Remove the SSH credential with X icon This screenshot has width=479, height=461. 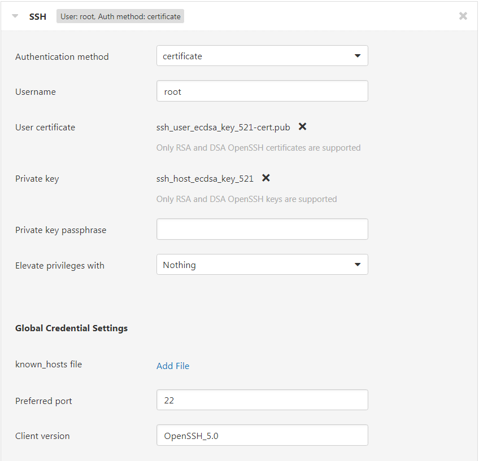tap(463, 16)
